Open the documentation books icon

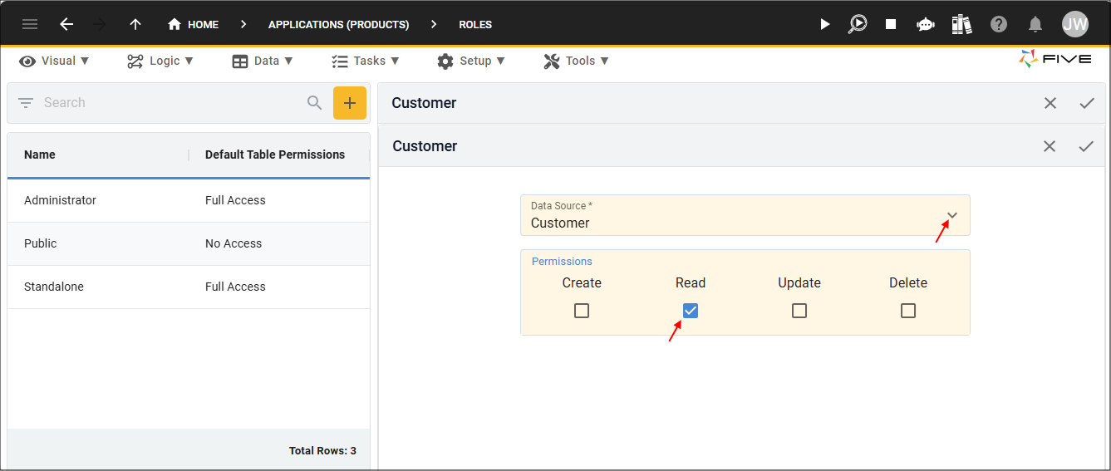click(962, 24)
